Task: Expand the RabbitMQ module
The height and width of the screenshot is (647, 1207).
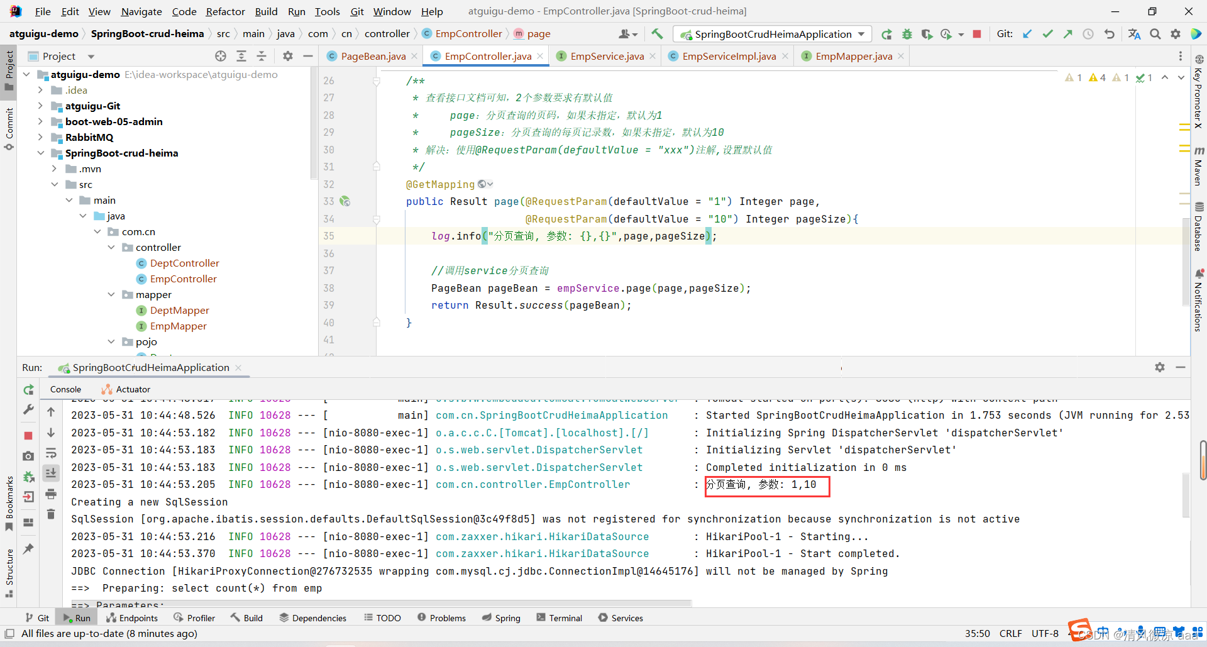Action: click(x=40, y=137)
